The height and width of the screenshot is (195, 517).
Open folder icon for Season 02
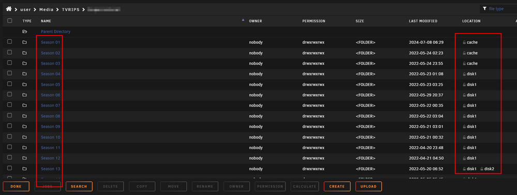(x=24, y=53)
